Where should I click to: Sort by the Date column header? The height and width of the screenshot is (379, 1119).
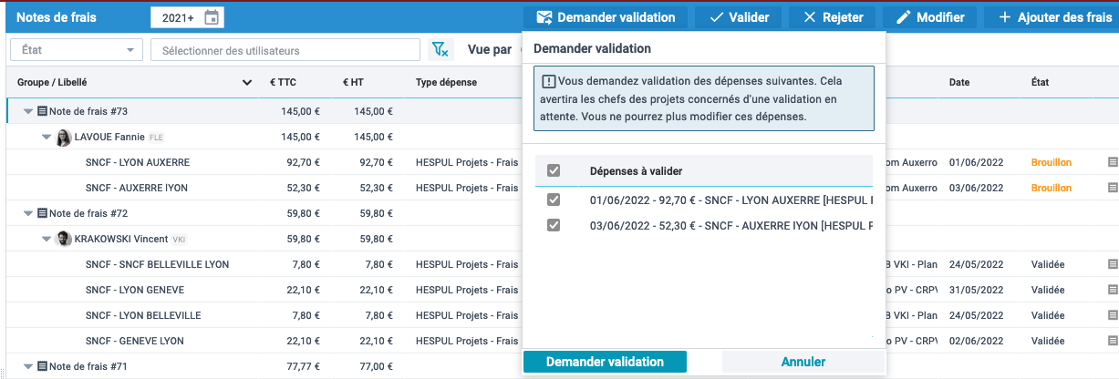tap(959, 82)
